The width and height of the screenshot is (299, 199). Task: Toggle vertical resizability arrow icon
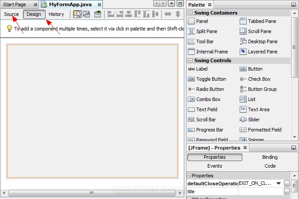178,14
